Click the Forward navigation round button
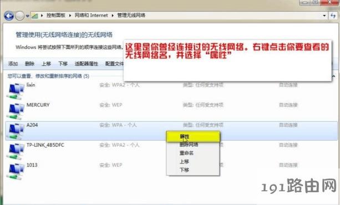Screen dimensions: 340x205 [x=20, y=16]
